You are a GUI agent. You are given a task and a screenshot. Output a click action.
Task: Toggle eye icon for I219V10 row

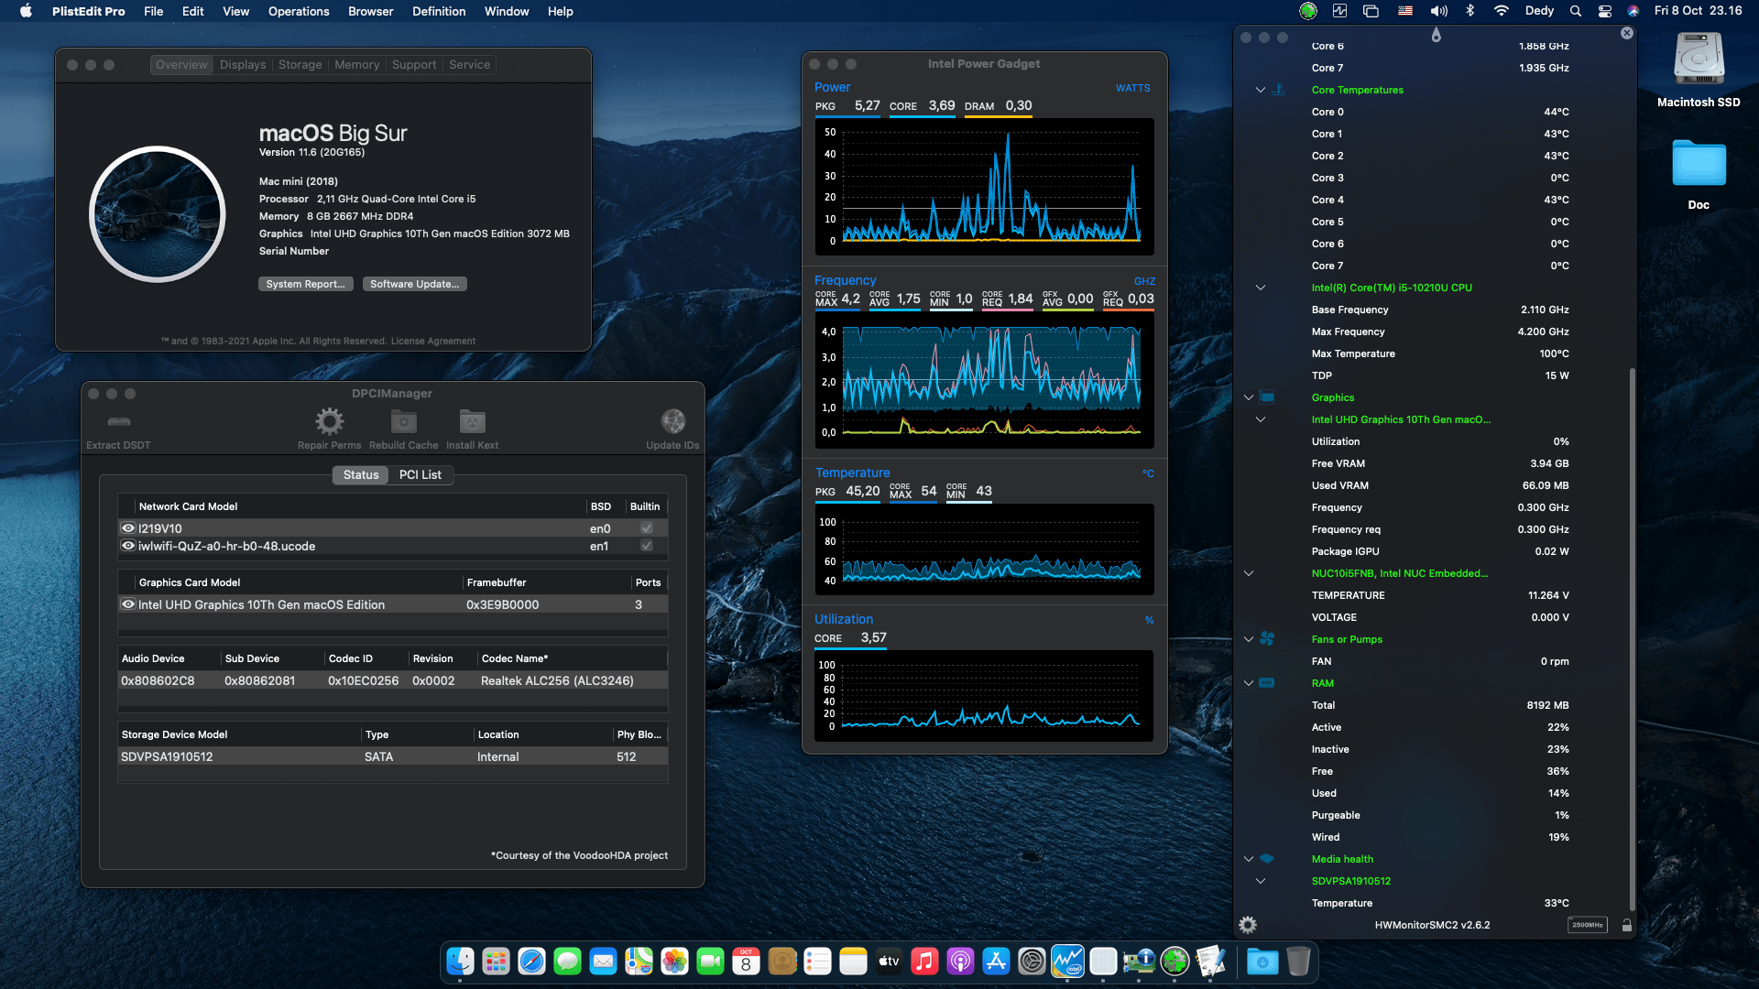(x=128, y=528)
